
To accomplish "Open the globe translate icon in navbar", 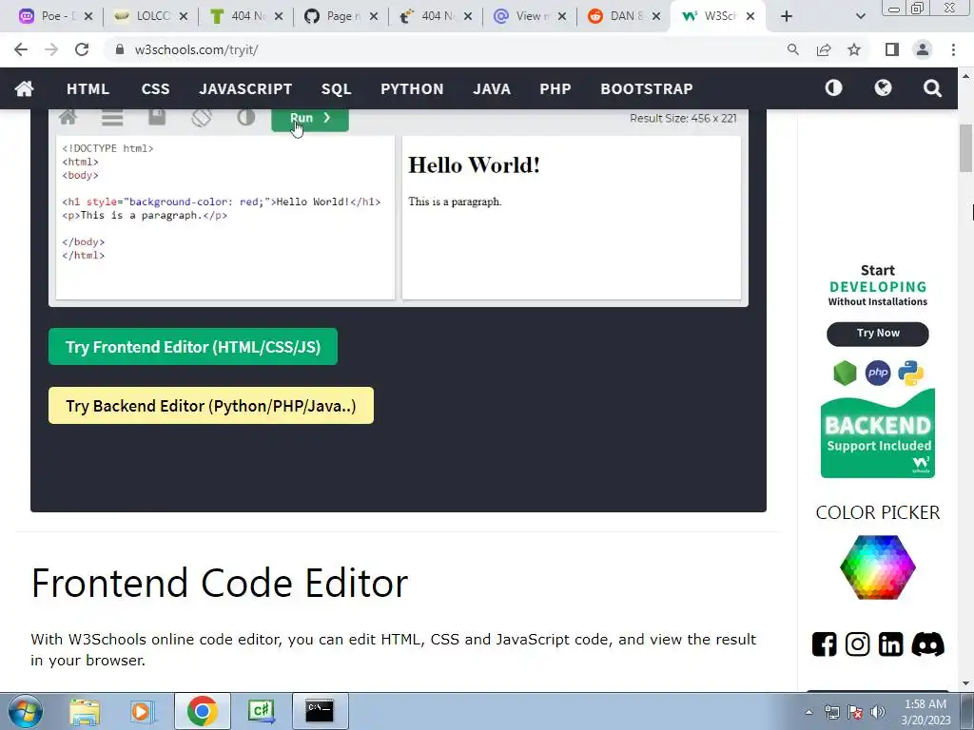I will 883,88.
